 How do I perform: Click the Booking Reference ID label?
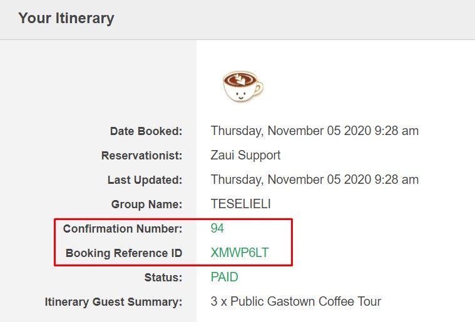point(124,253)
